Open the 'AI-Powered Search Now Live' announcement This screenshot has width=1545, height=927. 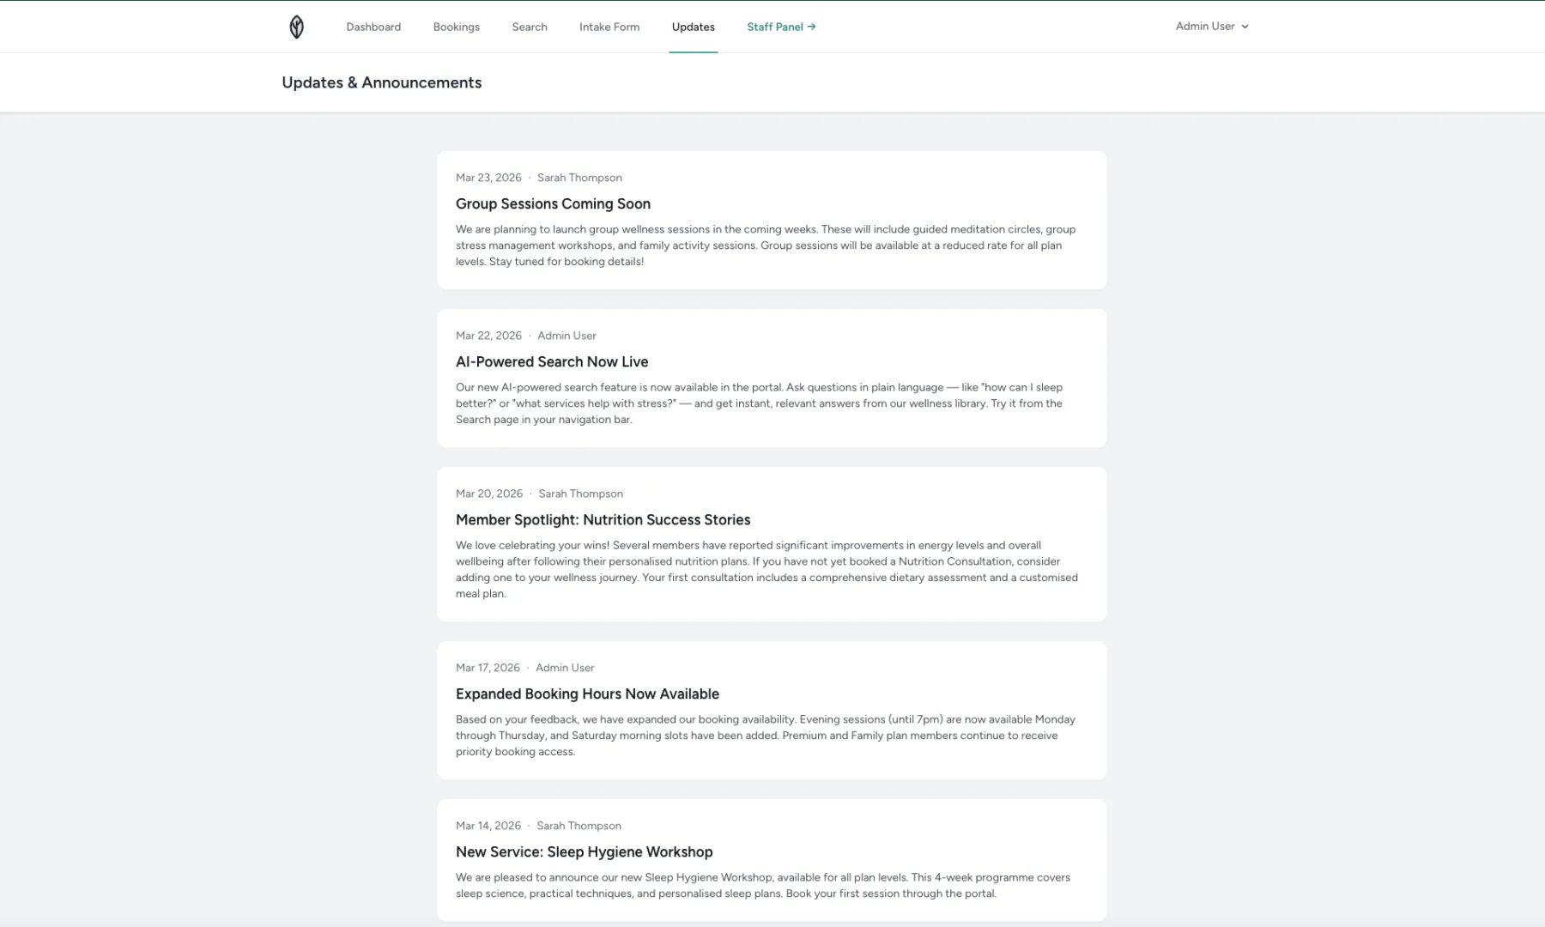coord(552,361)
